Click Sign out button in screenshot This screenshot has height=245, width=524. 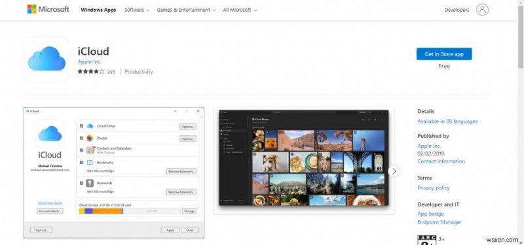pyautogui.click(x=41, y=230)
